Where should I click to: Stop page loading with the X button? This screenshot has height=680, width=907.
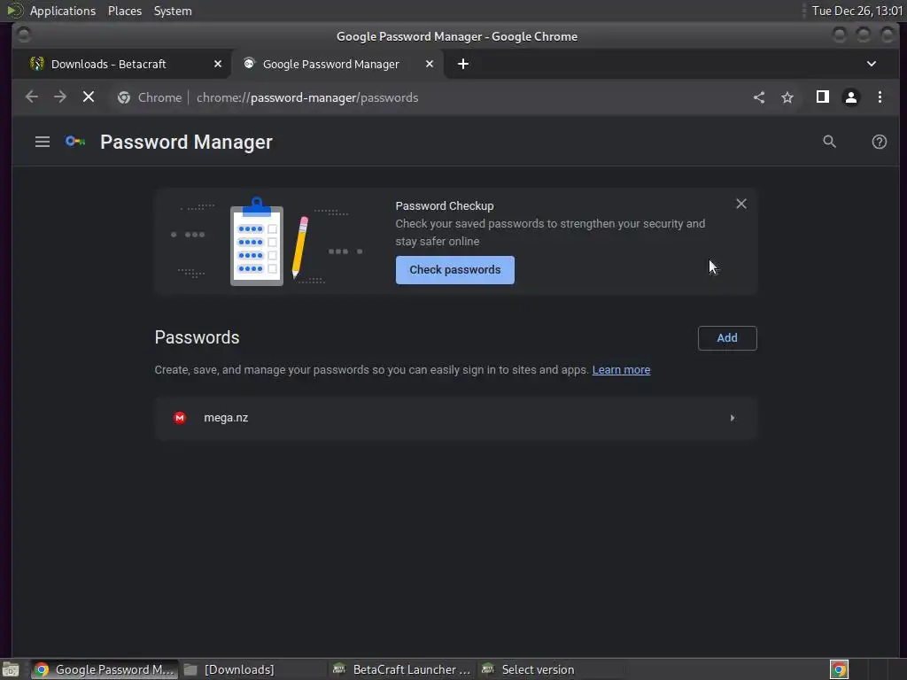[89, 97]
